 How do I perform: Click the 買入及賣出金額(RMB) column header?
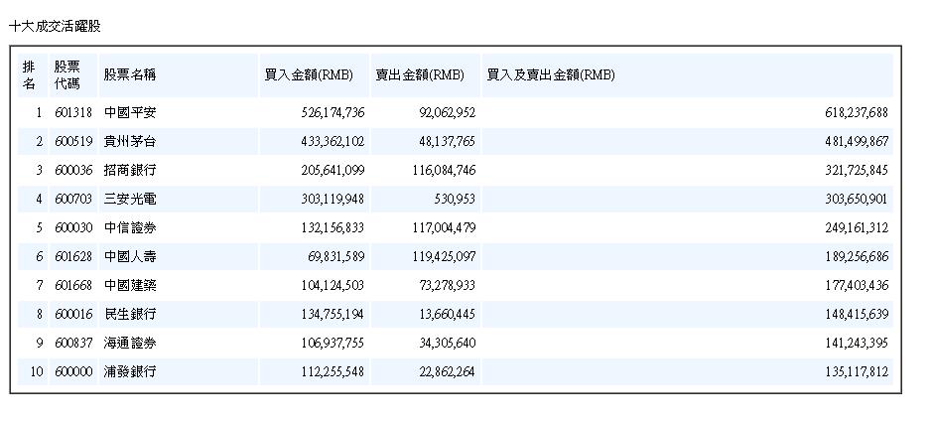click(550, 74)
